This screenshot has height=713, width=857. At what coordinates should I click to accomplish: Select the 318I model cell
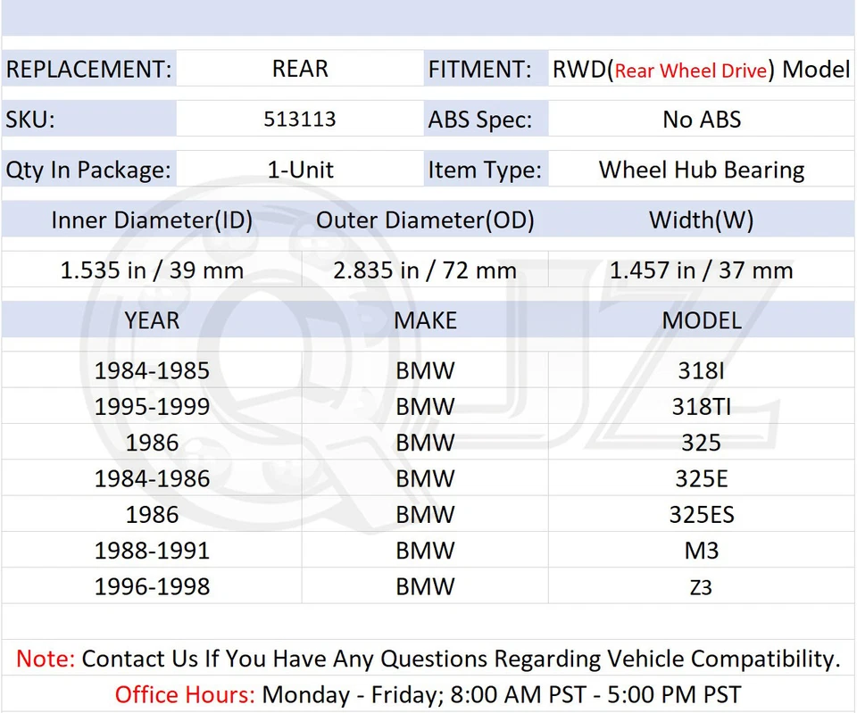tap(702, 371)
